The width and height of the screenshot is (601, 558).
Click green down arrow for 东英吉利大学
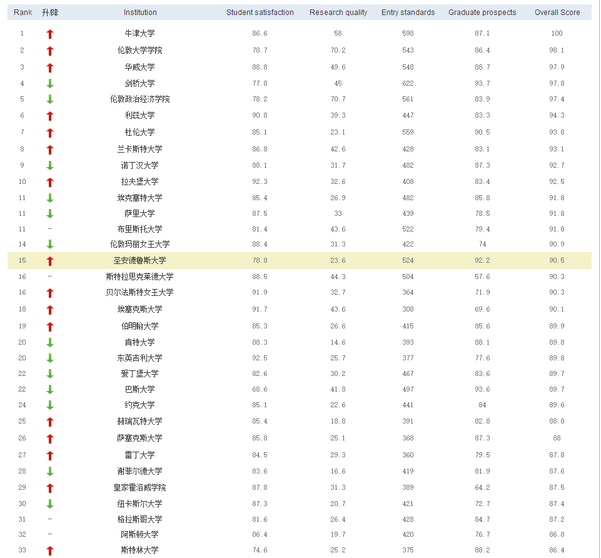[x=50, y=358]
